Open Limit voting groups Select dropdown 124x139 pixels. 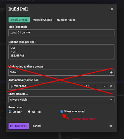(x=61, y=72)
